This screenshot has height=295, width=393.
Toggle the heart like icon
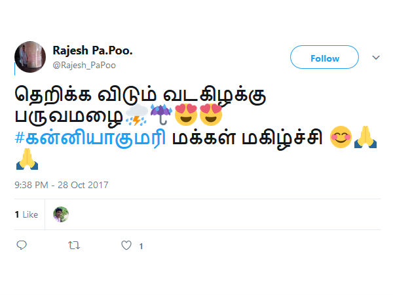pos(126,245)
